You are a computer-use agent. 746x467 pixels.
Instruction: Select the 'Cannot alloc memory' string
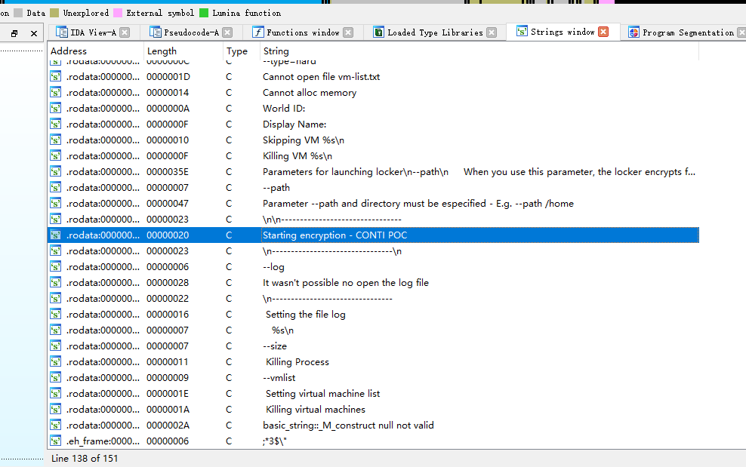310,92
